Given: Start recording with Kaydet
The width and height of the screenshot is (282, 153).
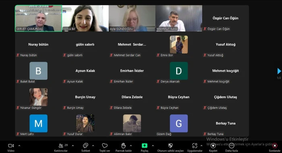Looking at the screenshot, I should tap(213, 147).
